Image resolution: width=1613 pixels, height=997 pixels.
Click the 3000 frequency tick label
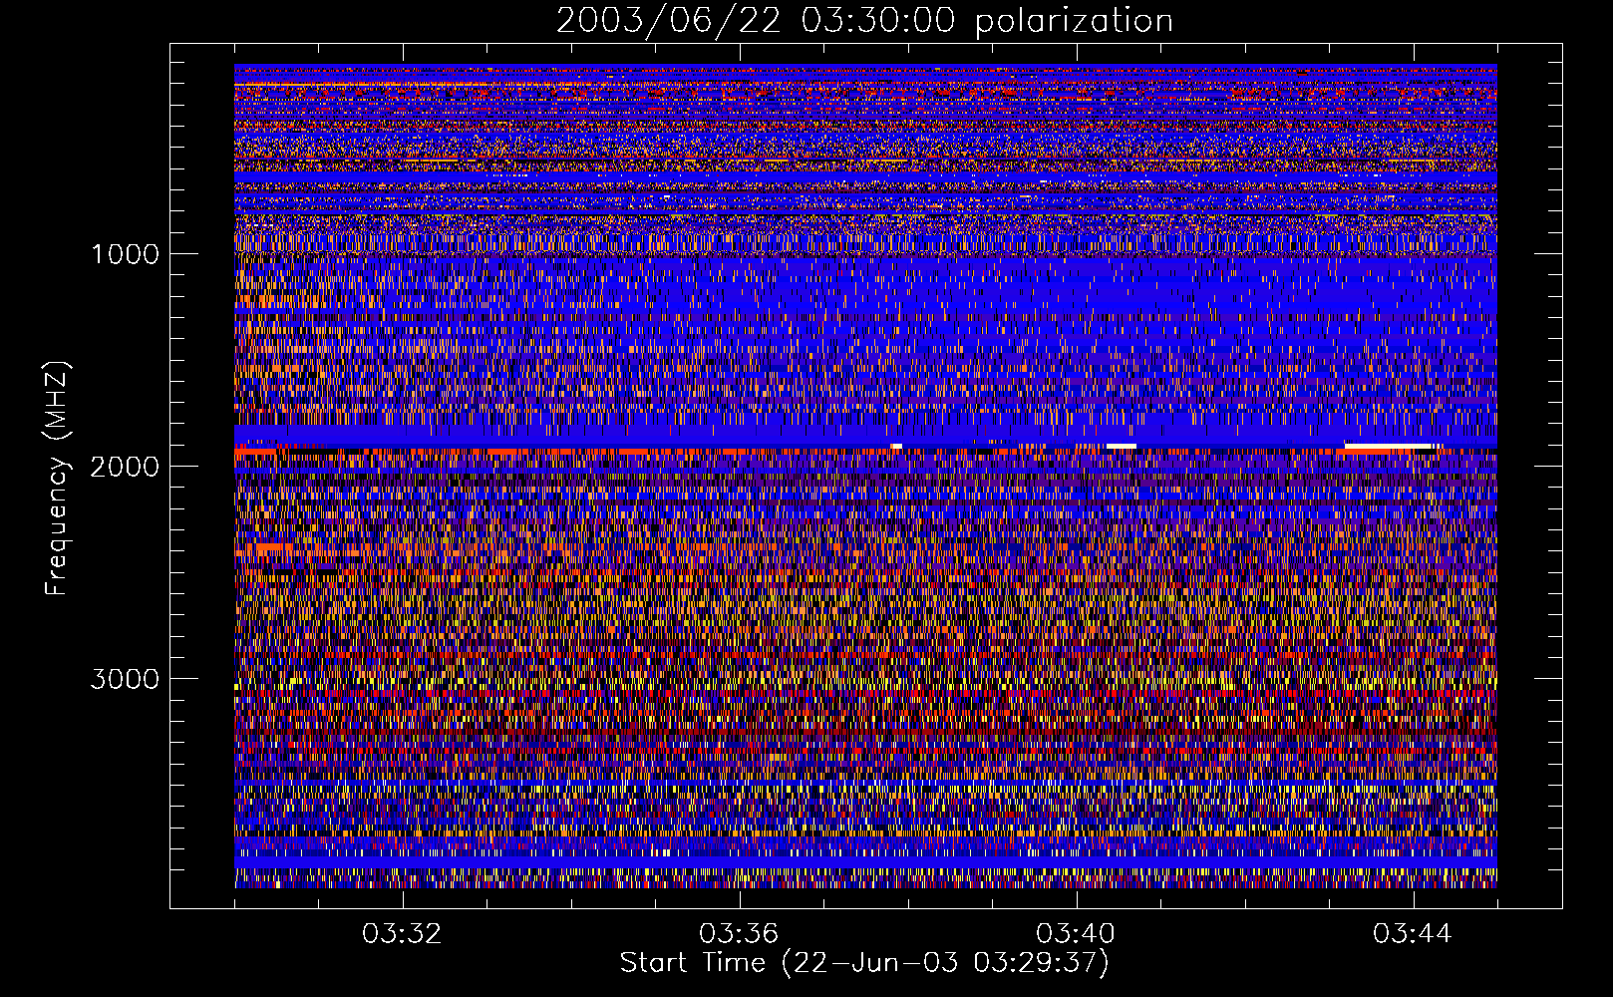[x=125, y=679]
